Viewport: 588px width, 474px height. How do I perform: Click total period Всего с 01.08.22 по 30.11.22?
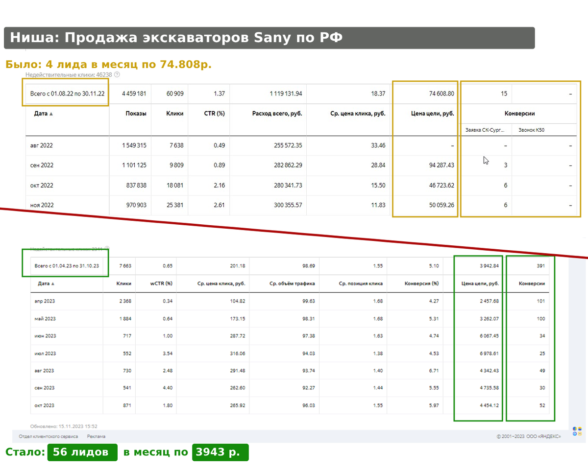coord(67,94)
